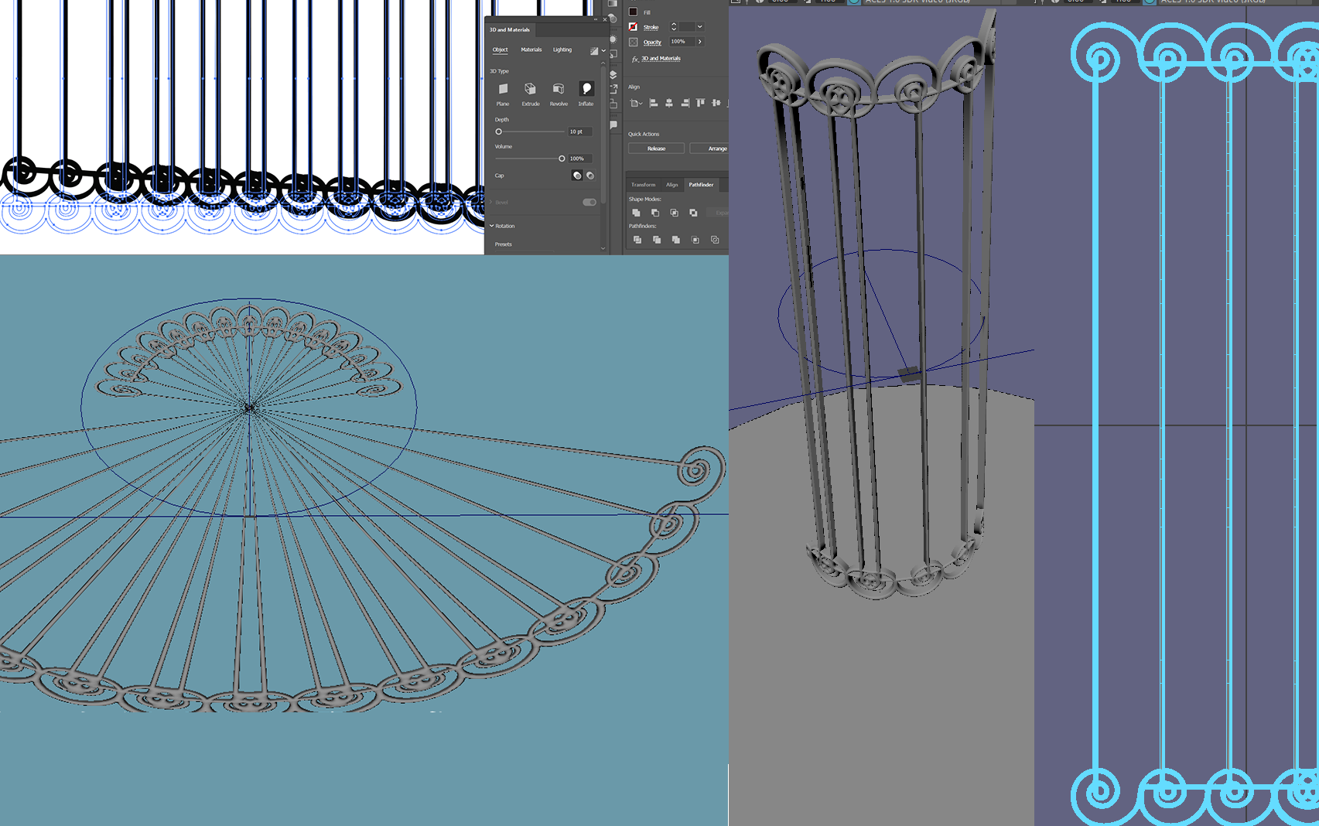This screenshot has height=826, width=1319.
Task: Click the Stroke label link
Action: click(x=651, y=27)
